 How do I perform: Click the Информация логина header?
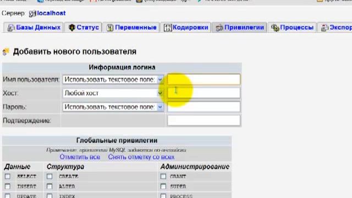[122, 67]
